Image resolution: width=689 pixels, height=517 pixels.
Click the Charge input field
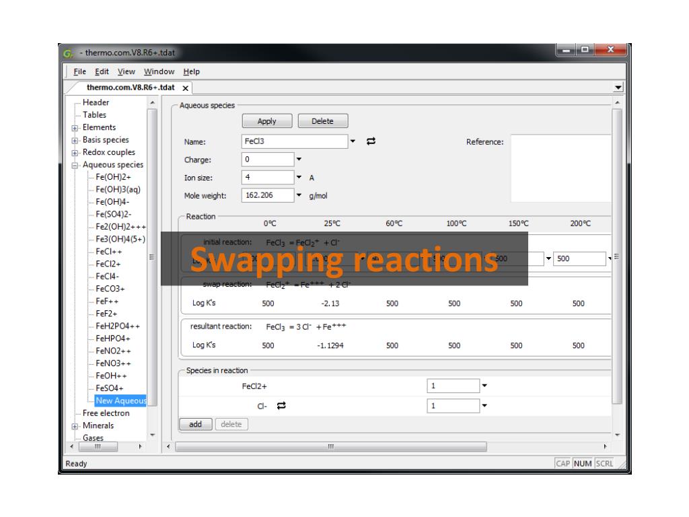pos(268,159)
